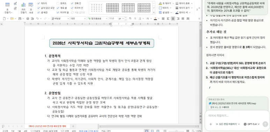270x132 pixels.
Task: Click the 1페이지 viewing chip in chat
Action: point(220,107)
